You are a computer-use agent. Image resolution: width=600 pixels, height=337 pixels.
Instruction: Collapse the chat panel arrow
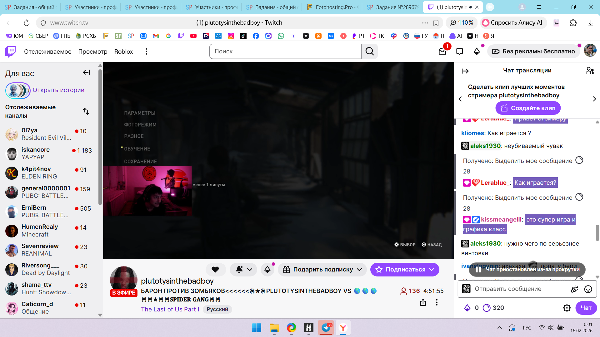pyautogui.click(x=465, y=71)
